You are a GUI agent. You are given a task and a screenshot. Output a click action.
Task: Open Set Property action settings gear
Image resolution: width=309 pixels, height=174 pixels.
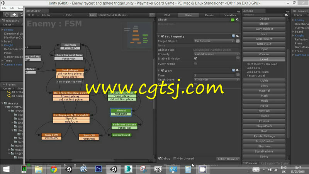click(x=238, y=36)
